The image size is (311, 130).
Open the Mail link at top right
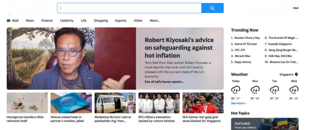point(296,8)
